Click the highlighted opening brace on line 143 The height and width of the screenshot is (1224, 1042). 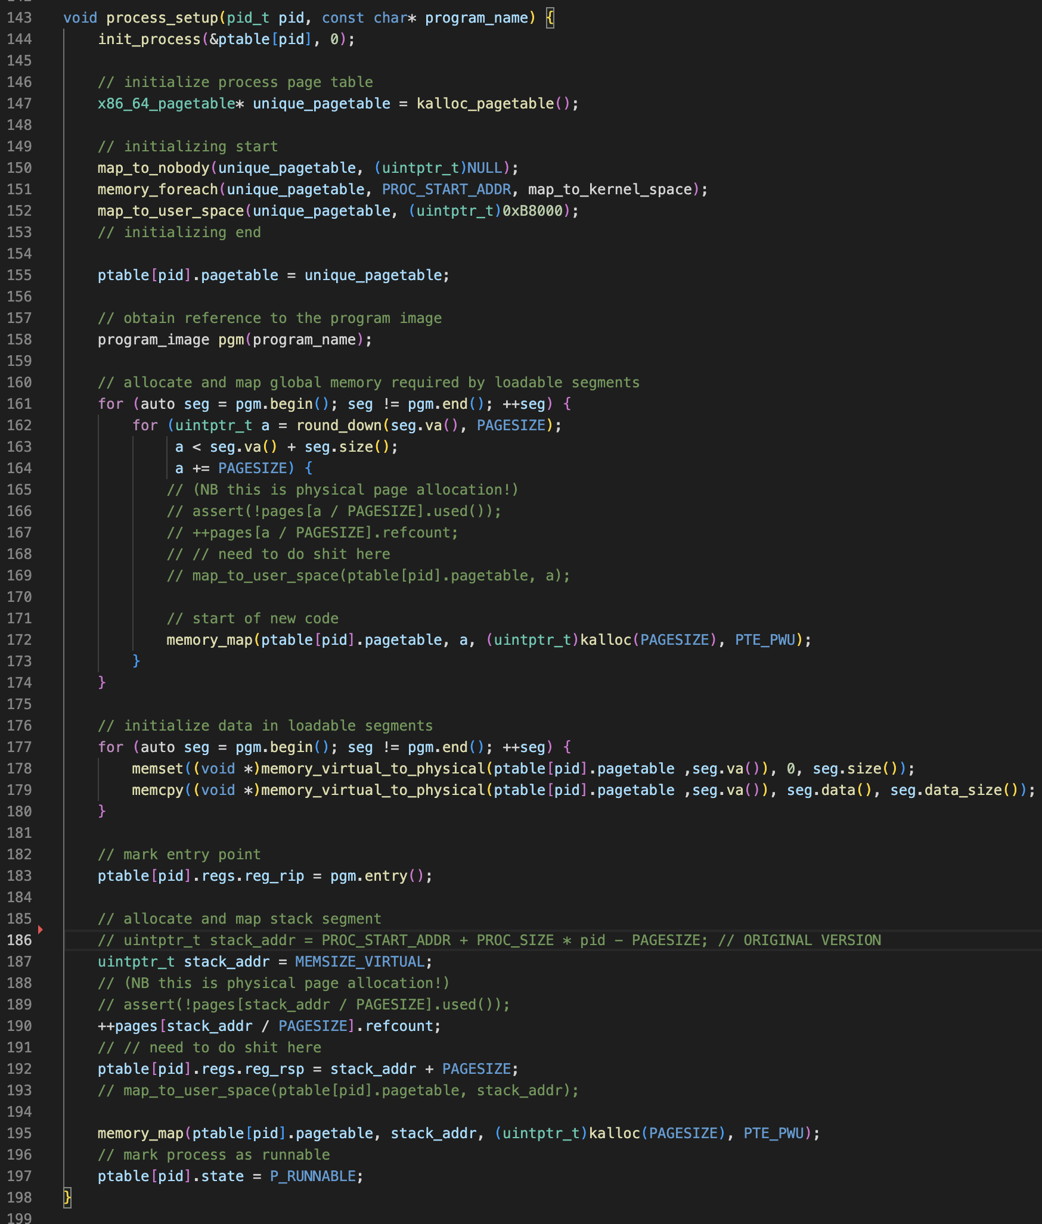tap(550, 18)
